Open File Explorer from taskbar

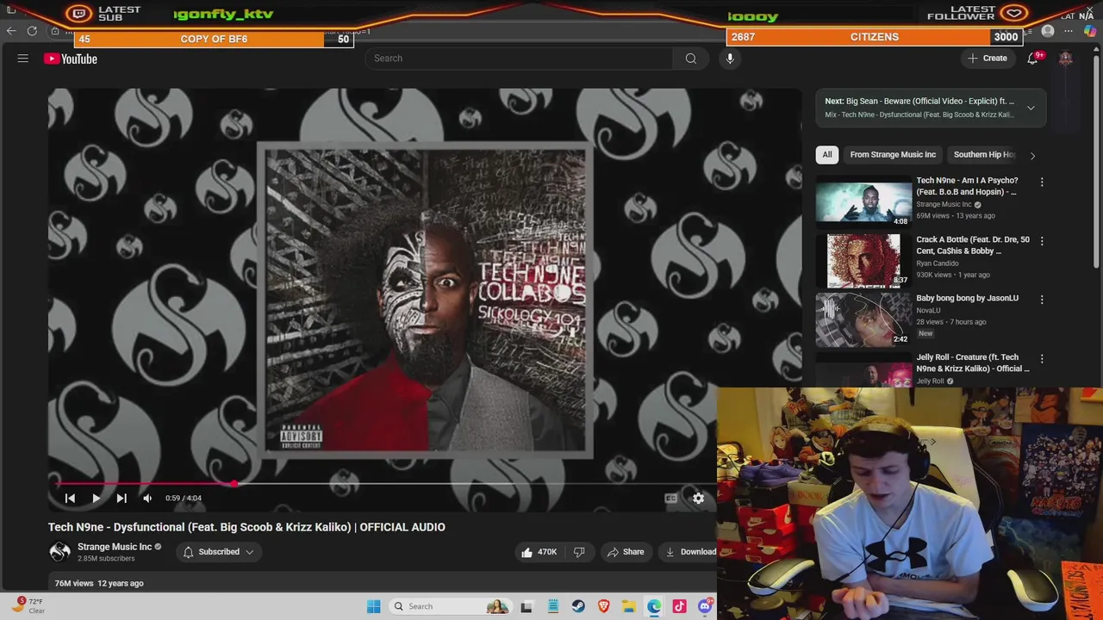point(629,606)
